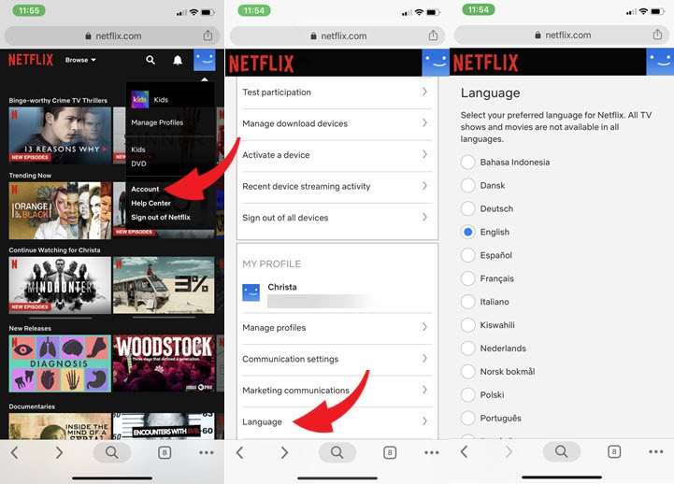The height and width of the screenshot is (484, 674).
Task: Select Kiswahili language radio button
Action: point(467,324)
